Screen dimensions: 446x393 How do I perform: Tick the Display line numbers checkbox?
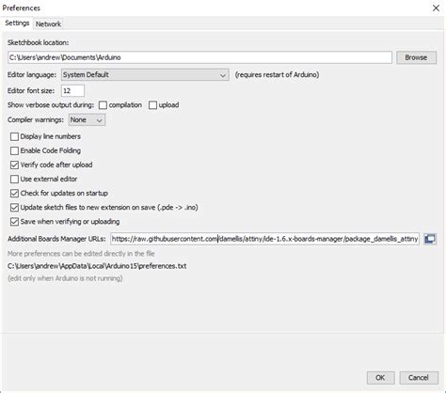pyautogui.click(x=14, y=136)
